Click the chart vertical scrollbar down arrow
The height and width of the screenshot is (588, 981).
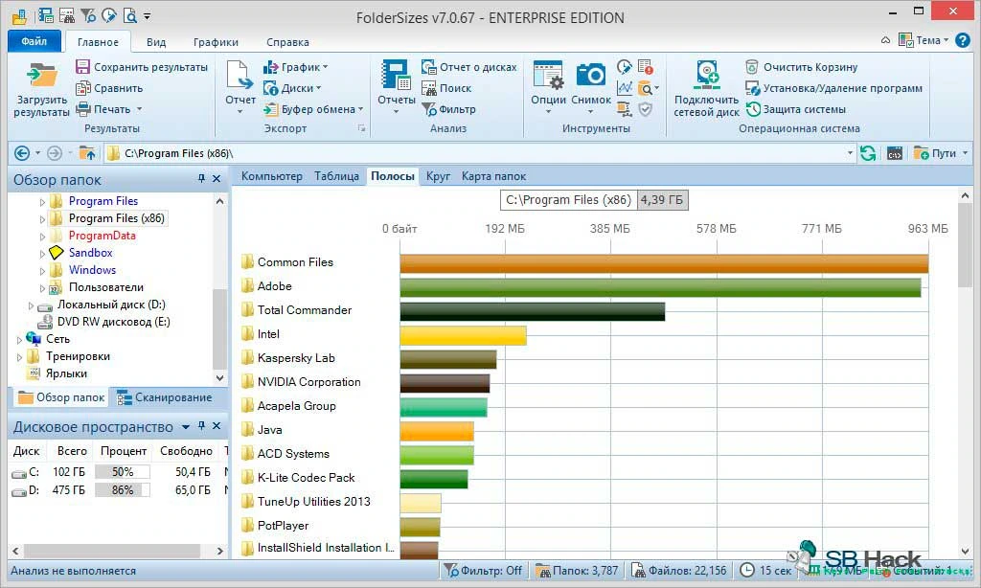(965, 551)
